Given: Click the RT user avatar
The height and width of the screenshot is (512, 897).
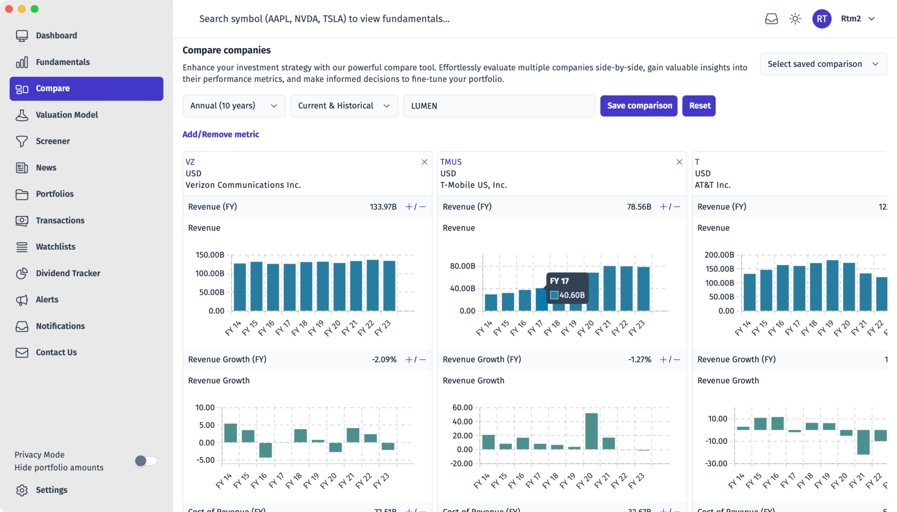Looking at the screenshot, I should [822, 19].
